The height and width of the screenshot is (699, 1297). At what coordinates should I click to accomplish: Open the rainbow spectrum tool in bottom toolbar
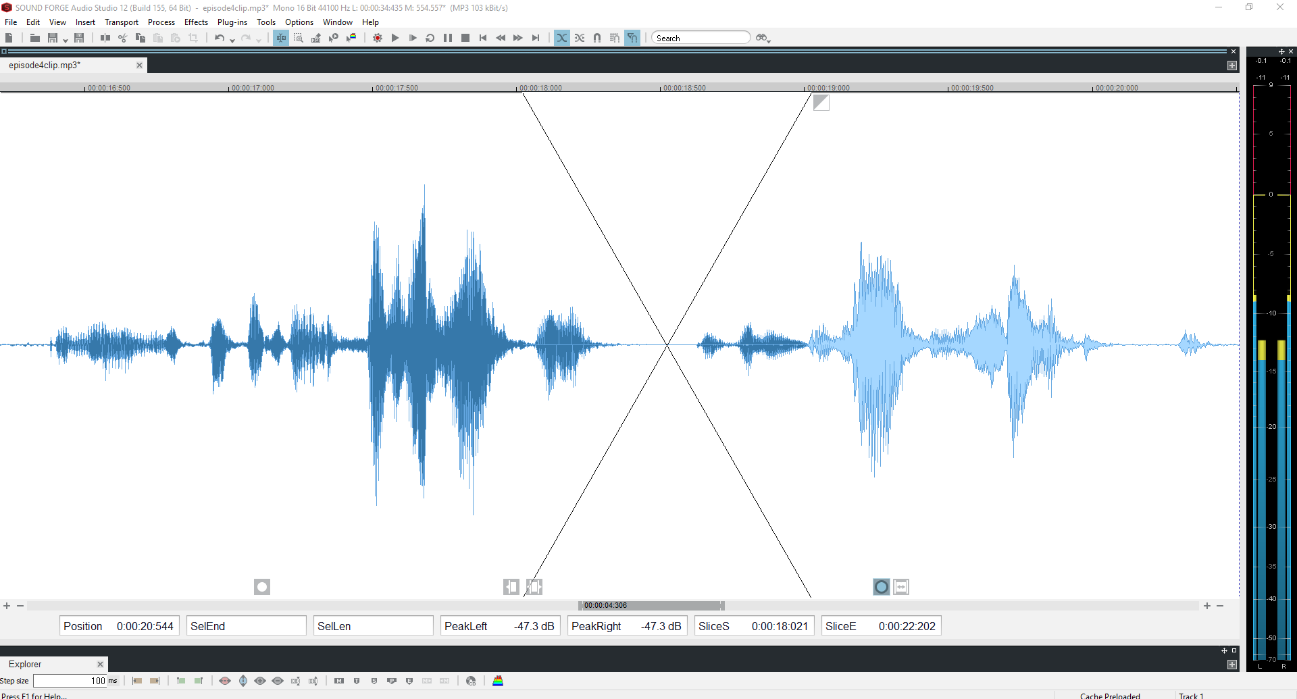click(x=498, y=681)
